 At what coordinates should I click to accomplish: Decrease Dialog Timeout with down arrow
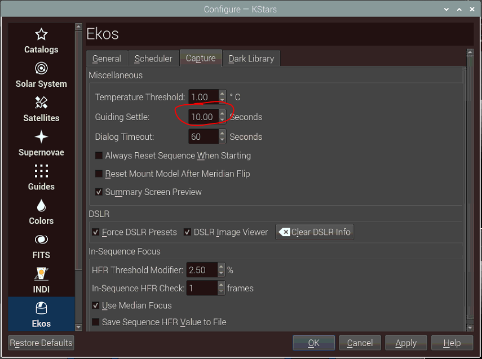point(222,140)
